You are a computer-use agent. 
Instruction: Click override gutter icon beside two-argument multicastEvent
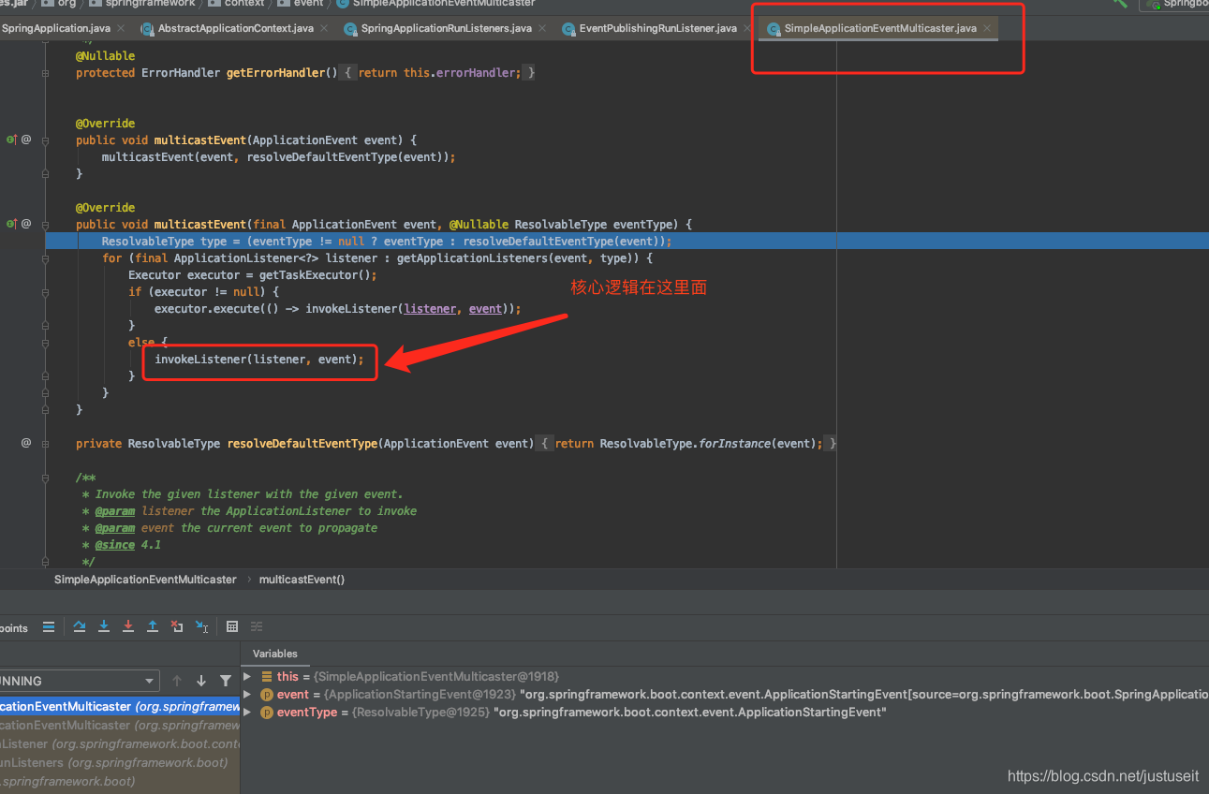pyautogui.click(x=12, y=224)
